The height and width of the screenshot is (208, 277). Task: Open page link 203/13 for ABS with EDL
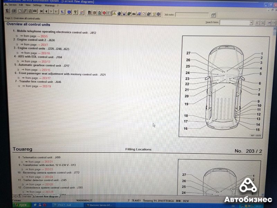tap(46, 62)
